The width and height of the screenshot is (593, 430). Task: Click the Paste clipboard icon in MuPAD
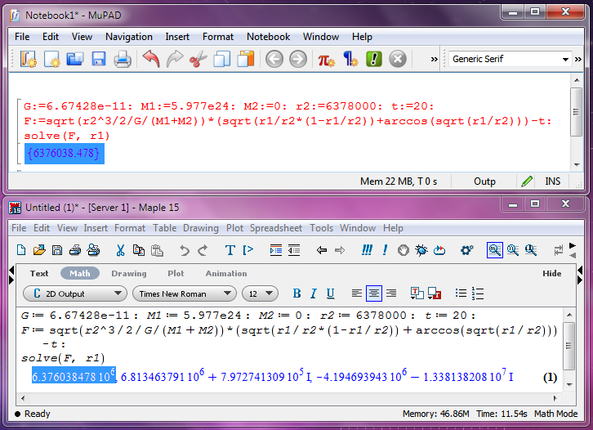pyautogui.click(x=246, y=59)
